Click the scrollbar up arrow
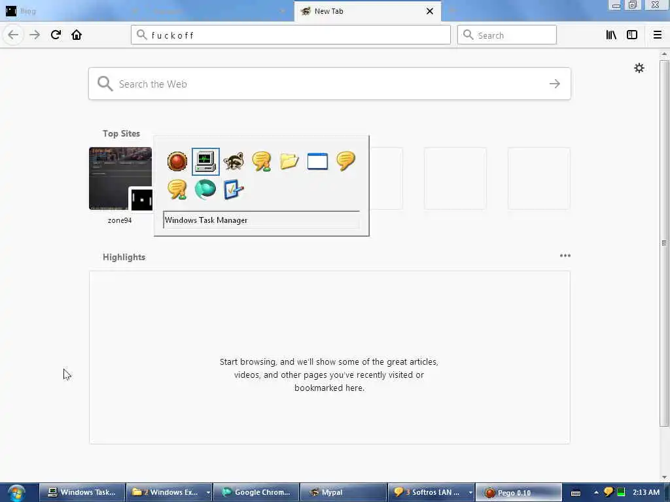 (x=664, y=54)
